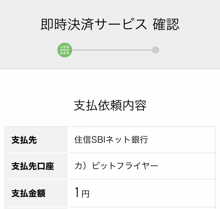This screenshot has width=220, height=209.
Task: Click the ライヤー ending of the account name
Action: point(141,166)
